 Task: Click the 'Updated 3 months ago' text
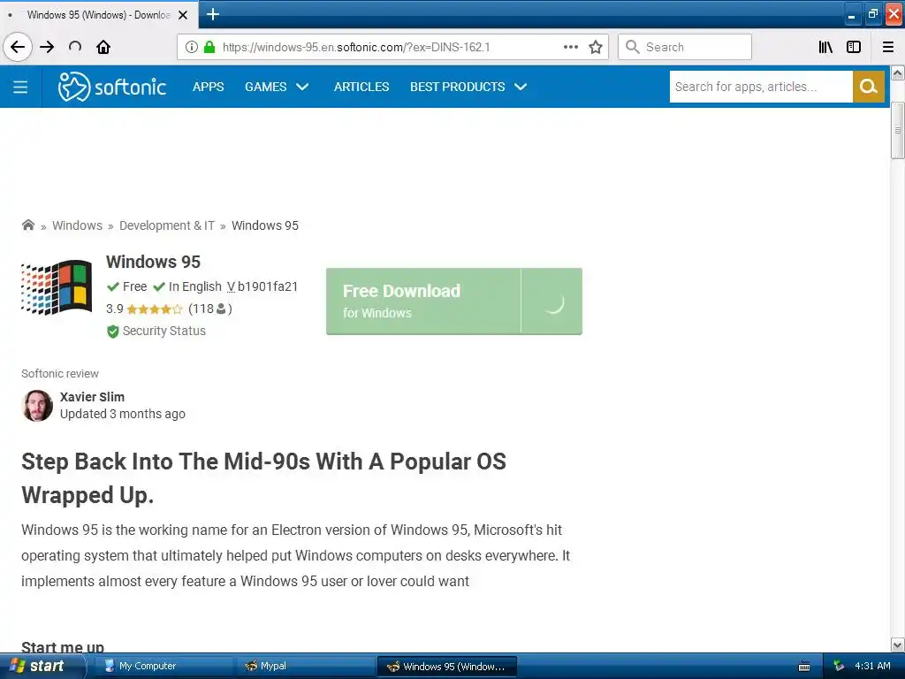[x=122, y=414]
